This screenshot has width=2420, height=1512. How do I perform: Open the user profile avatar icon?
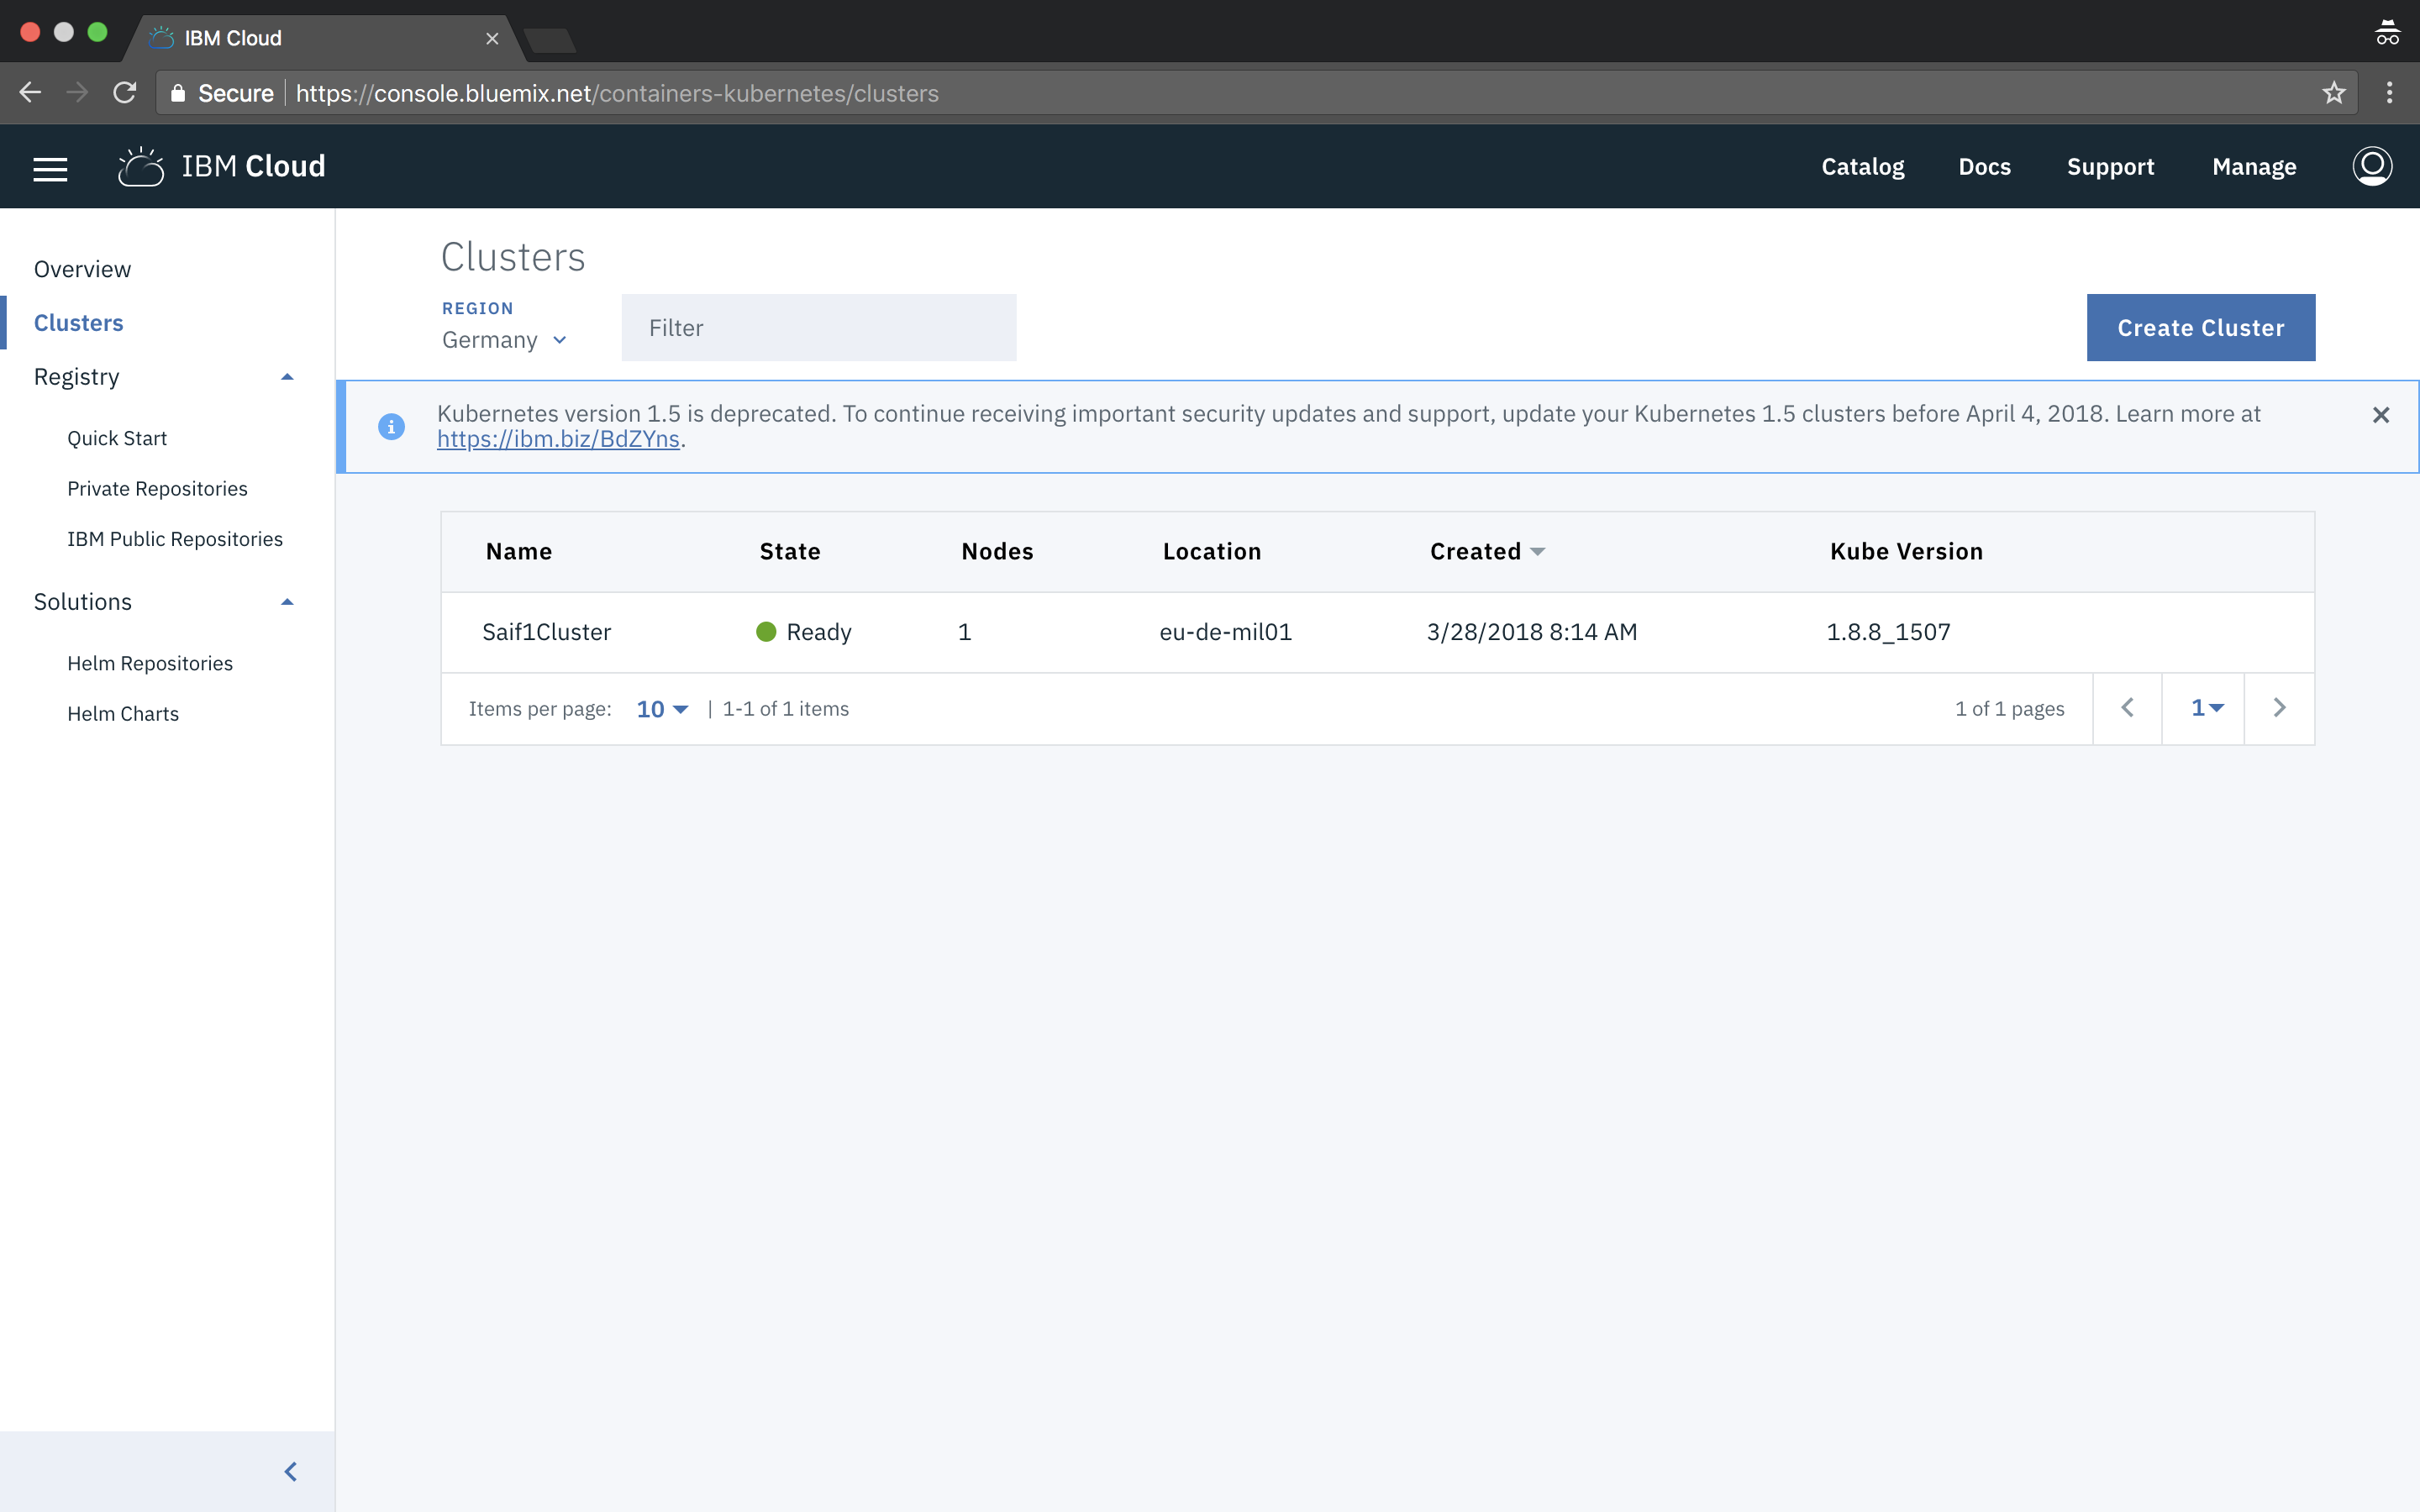[x=2371, y=166]
